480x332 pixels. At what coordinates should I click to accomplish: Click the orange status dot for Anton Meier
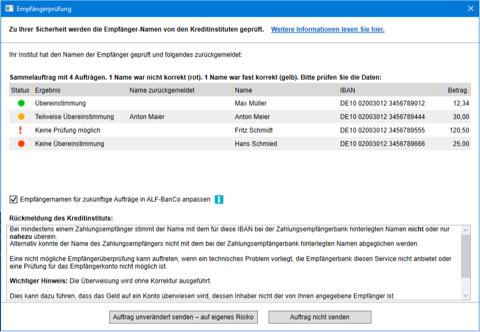(x=21, y=117)
